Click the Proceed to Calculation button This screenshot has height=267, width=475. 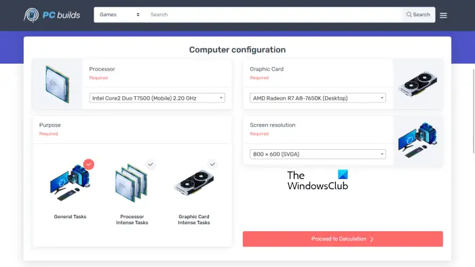point(343,239)
